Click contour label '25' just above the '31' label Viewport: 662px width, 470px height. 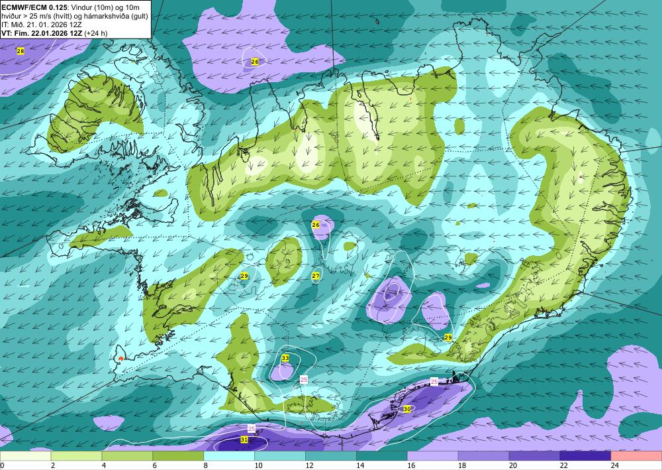[252, 429]
